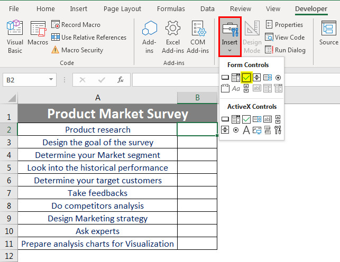
Task: Click Run Dialog
Action: (x=286, y=50)
